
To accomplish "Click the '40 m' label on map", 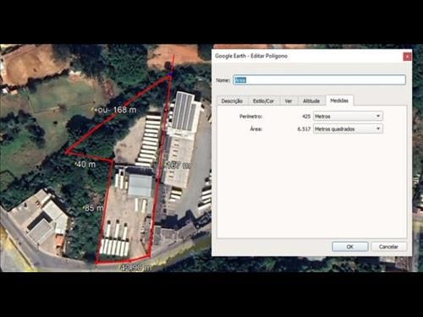I will click(86, 164).
